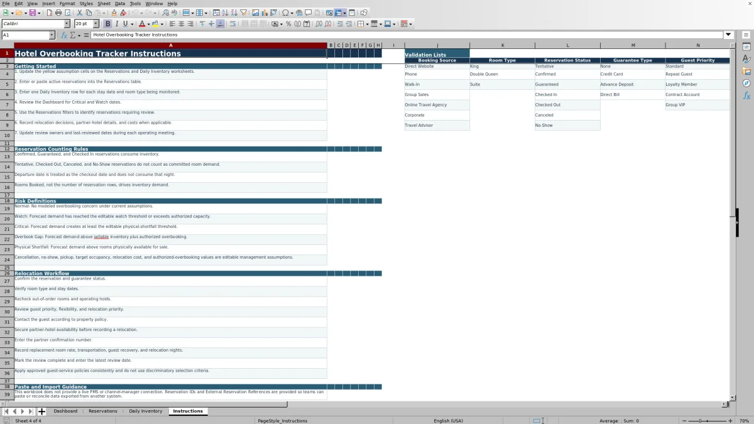Click PageStyle_Instructions in status bar

tap(283, 421)
